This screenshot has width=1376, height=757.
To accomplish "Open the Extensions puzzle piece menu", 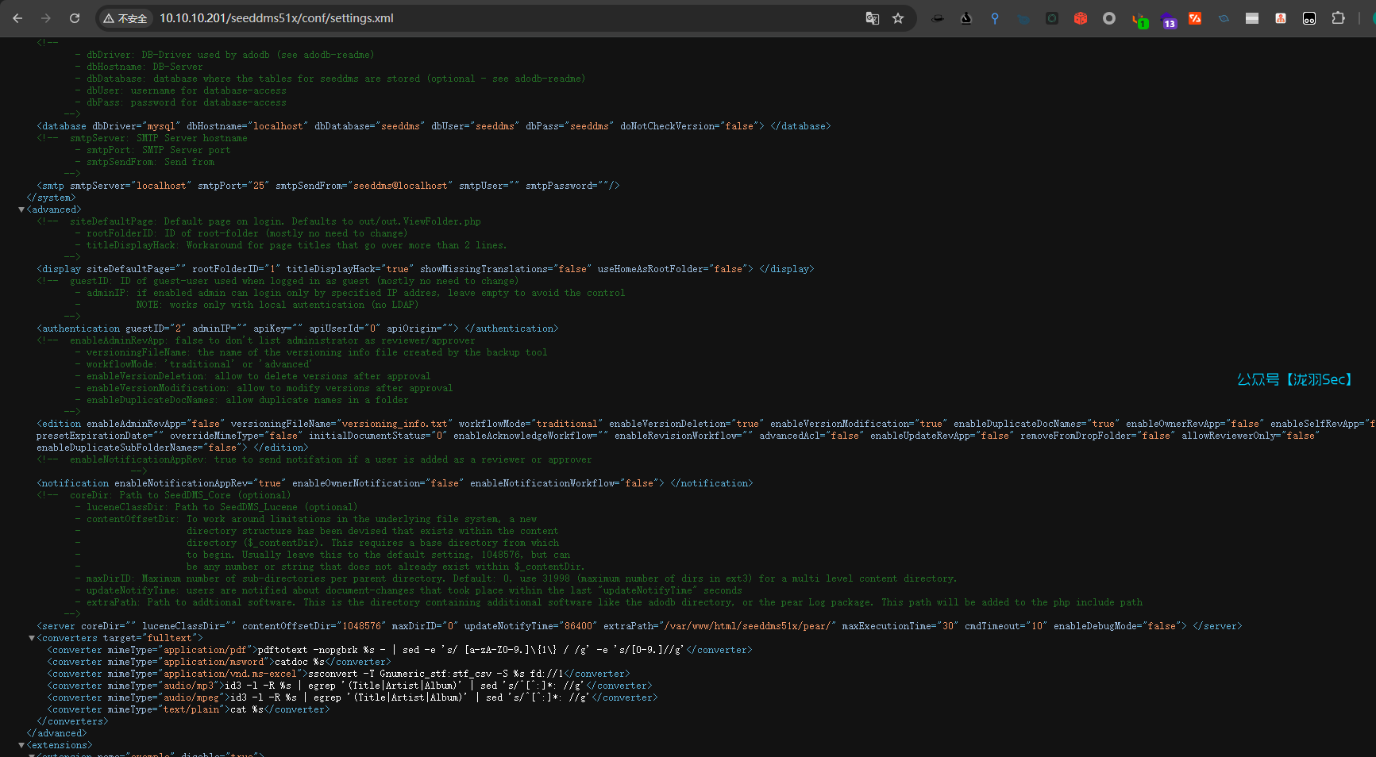I will pos(1338,18).
